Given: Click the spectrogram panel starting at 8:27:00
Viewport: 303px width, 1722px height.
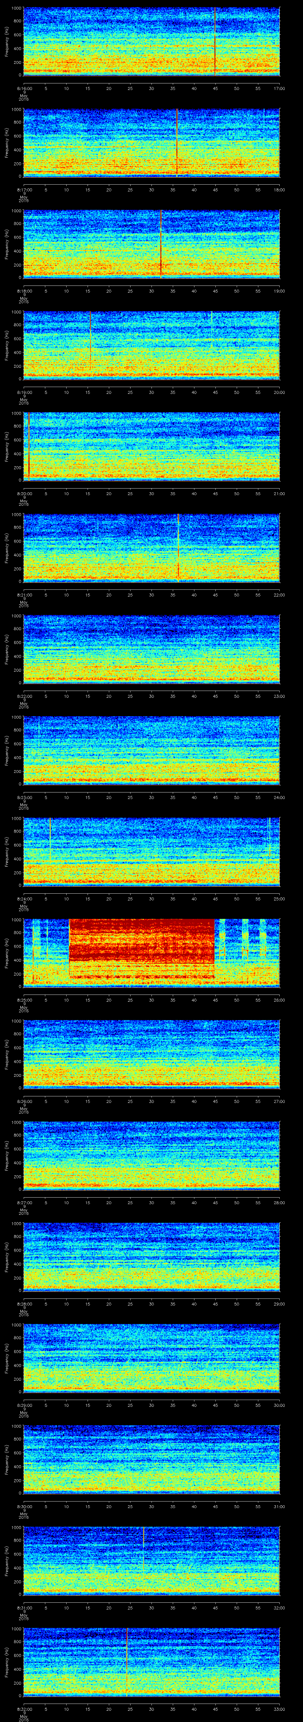Looking at the screenshot, I should click(151, 1155).
